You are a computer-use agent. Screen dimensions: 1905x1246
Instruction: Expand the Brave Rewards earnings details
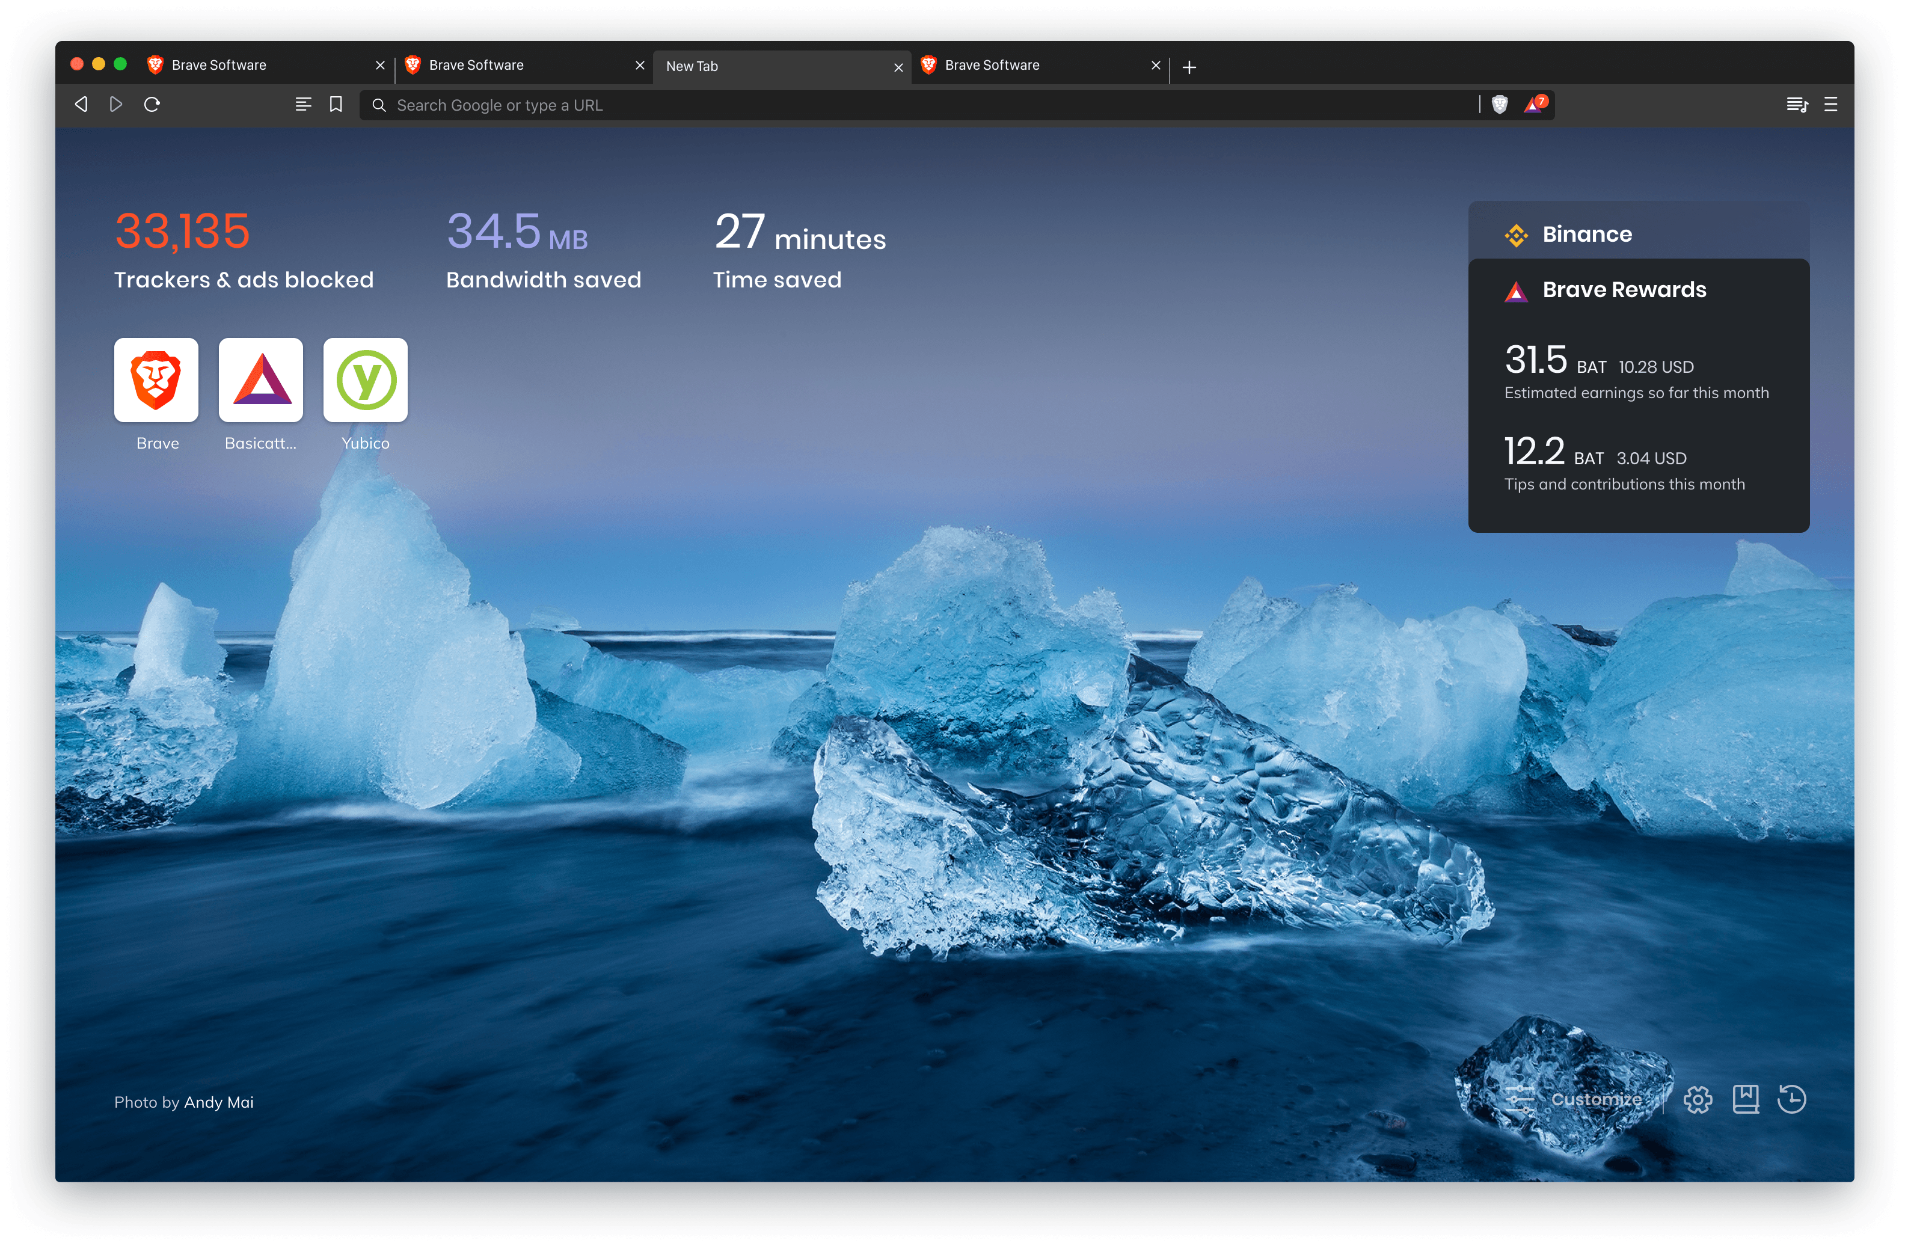click(1620, 288)
